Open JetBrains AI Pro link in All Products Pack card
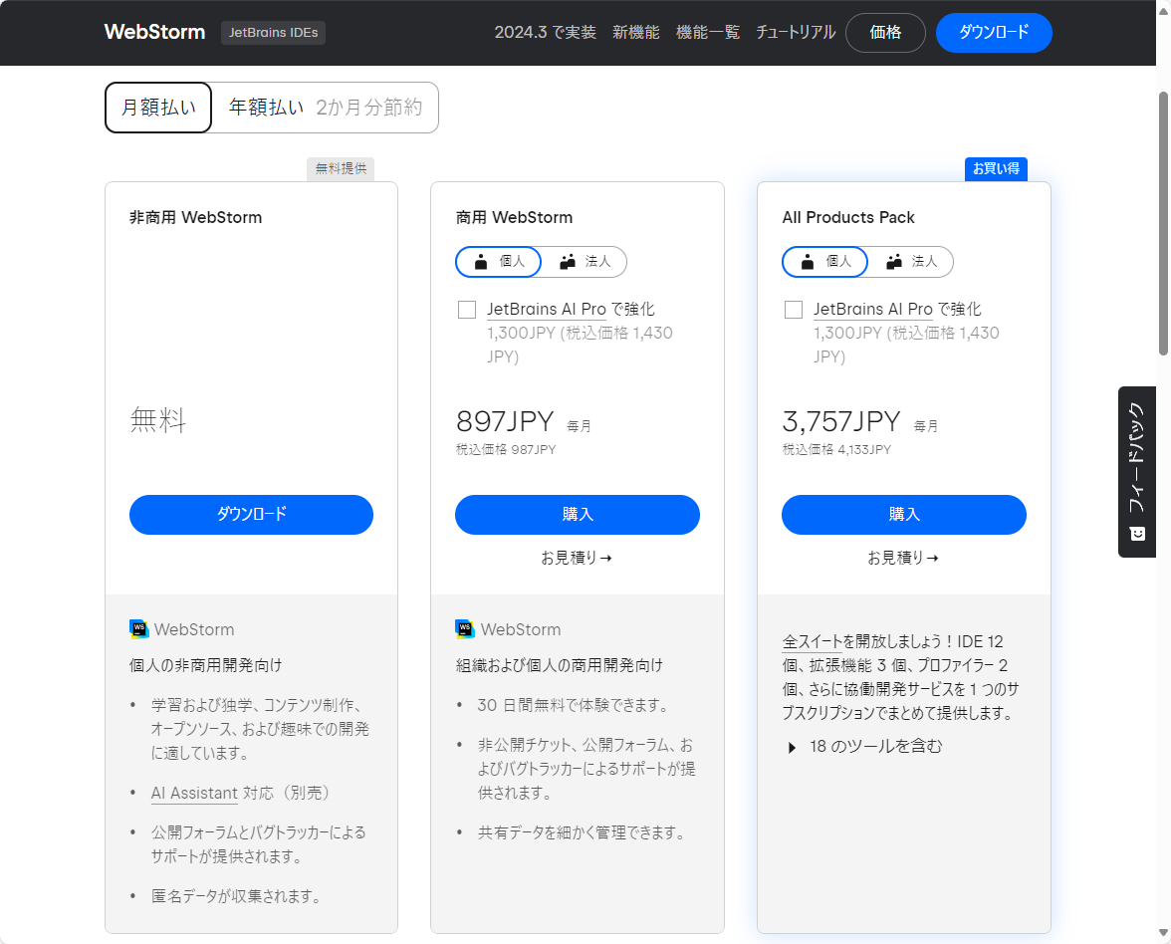The width and height of the screenshot is (1171, 944). click(873, 309)
